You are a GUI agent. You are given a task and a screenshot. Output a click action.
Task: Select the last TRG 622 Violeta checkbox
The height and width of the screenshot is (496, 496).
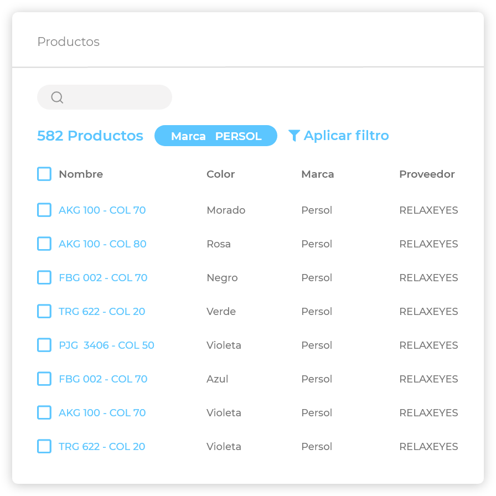click(44, 446)
